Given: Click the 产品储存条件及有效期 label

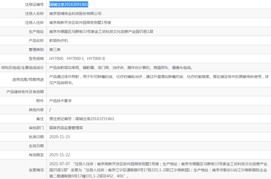Looking at the screenshot, I should point(25,92).
